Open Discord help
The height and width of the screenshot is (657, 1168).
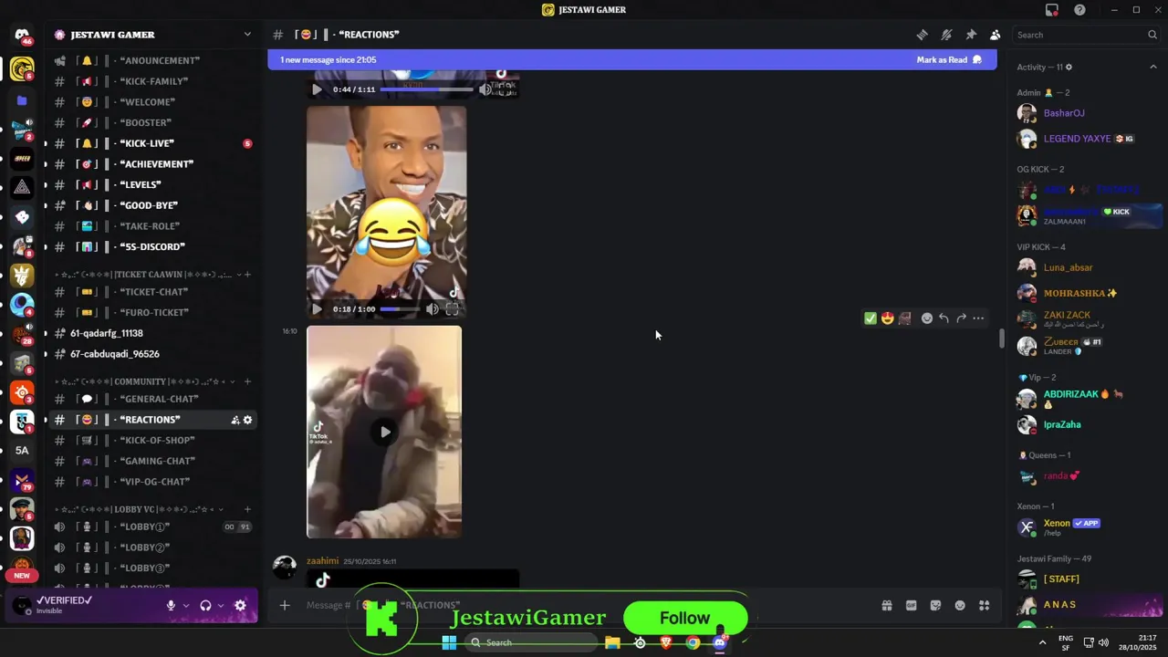pos(1079,10)
